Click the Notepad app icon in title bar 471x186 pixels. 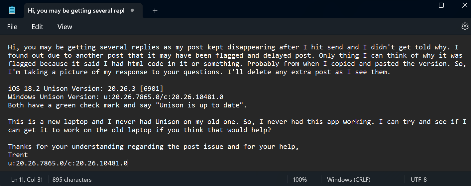coord(12,10)
